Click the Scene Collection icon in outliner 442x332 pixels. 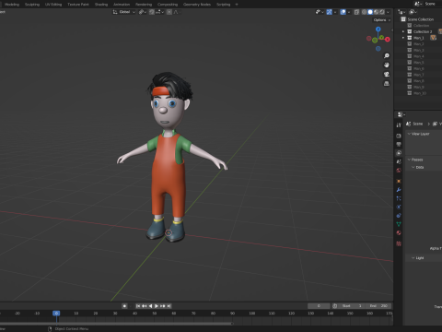403,19
